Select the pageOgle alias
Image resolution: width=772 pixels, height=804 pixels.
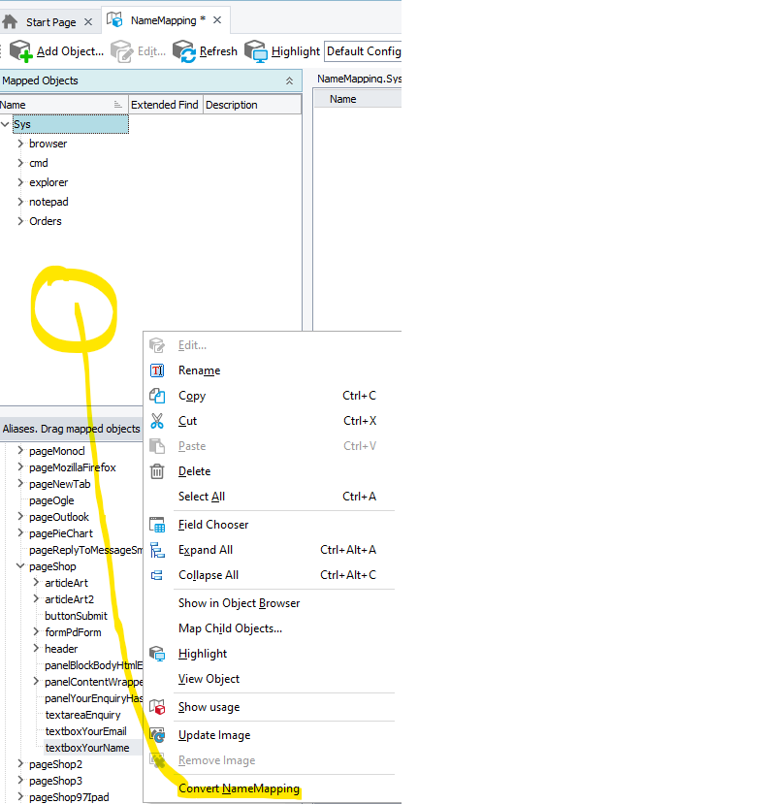point(51,500)
